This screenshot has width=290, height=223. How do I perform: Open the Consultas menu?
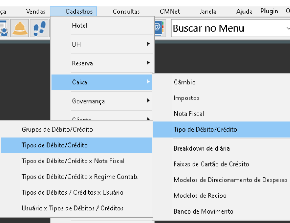tap(126, 12)
